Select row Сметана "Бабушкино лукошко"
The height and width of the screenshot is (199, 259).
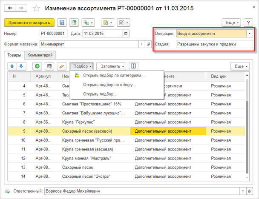127,113
